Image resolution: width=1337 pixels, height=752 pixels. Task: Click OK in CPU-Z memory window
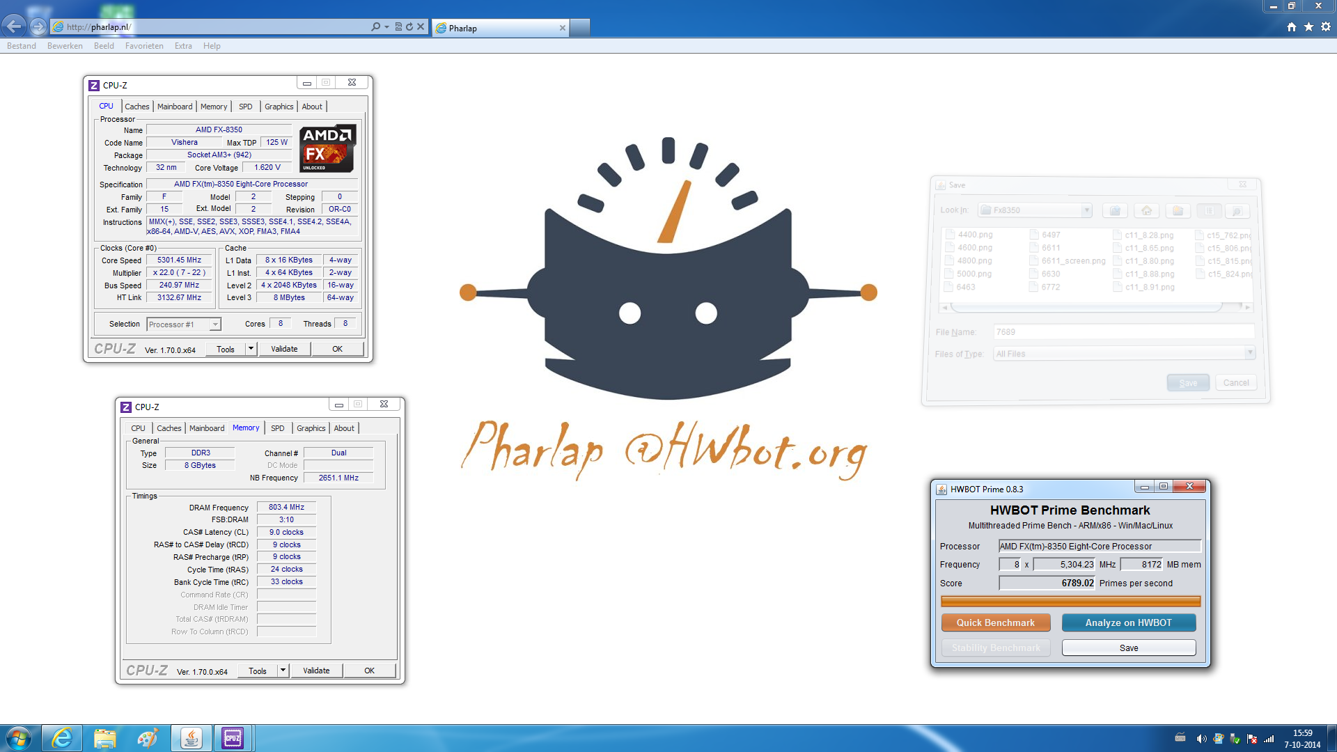(370, 671)
